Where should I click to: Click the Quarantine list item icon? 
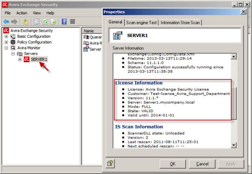pyautogui.click(x=86, y=37)
